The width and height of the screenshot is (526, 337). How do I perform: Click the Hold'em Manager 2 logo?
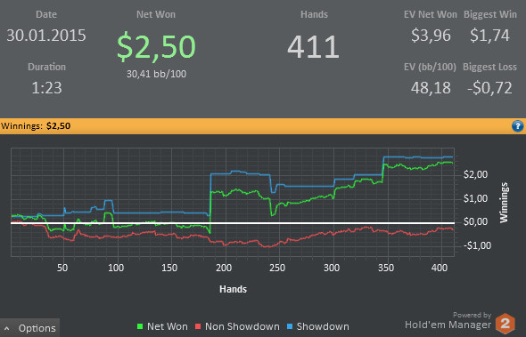(505, 324)
